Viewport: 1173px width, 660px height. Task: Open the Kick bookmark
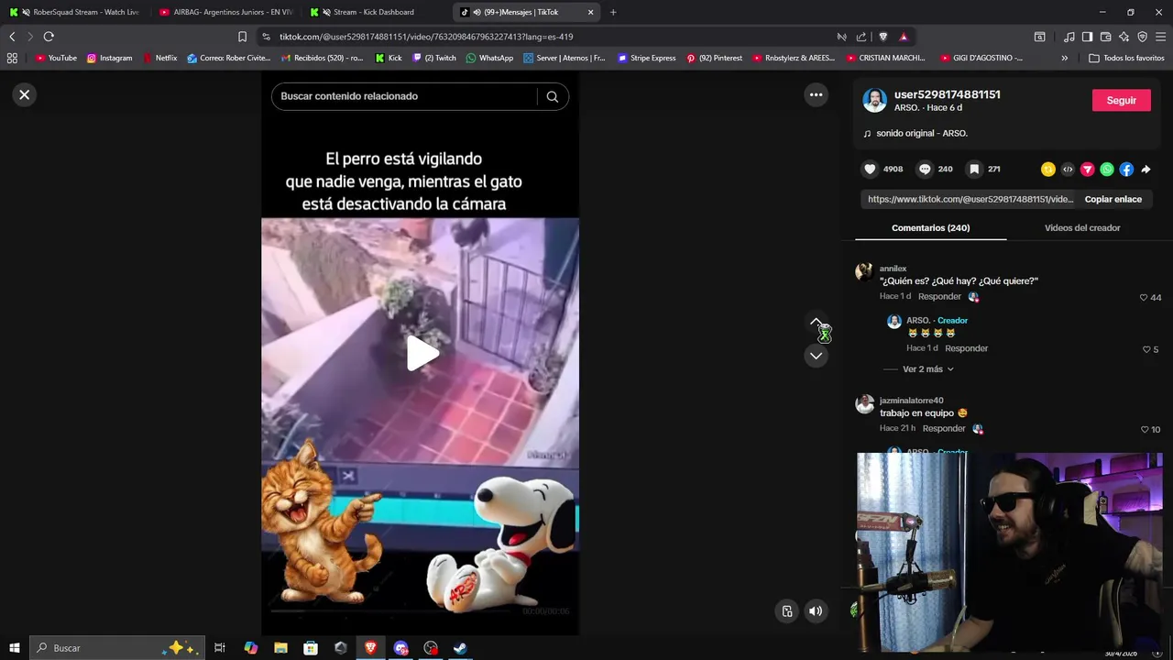tap(389, 58)
